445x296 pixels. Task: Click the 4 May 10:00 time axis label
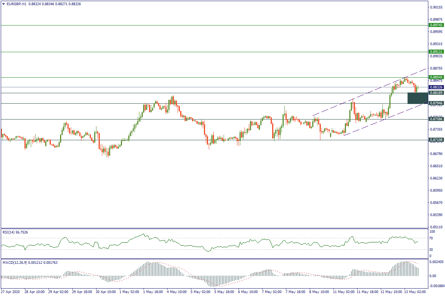(x=176, y=292)
